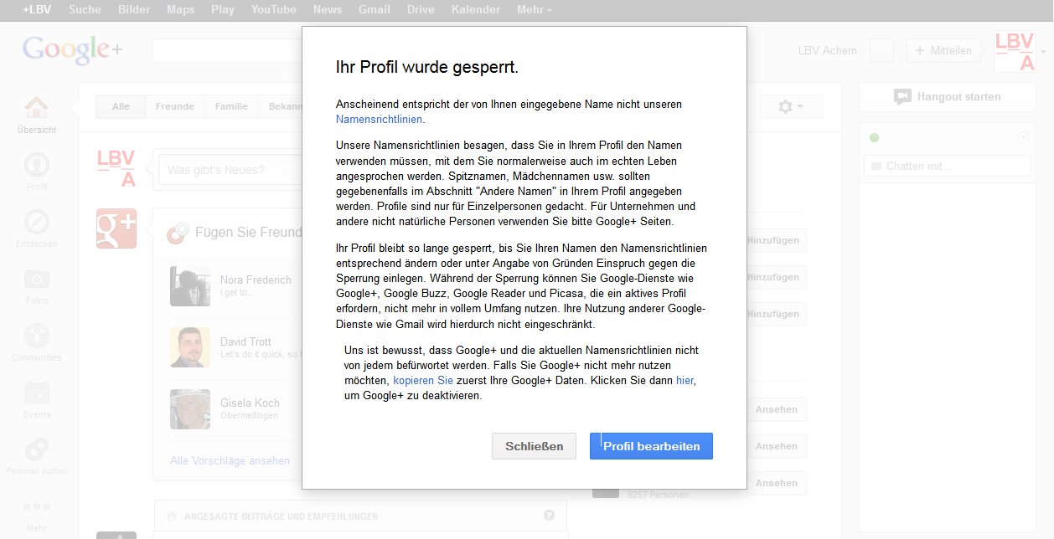
Task: Open the Personen suchen icon
Action: (x=37, y=450)
